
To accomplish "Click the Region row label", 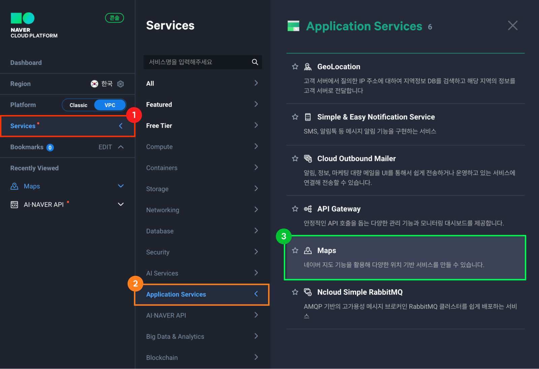I will (x=20, y=84).
